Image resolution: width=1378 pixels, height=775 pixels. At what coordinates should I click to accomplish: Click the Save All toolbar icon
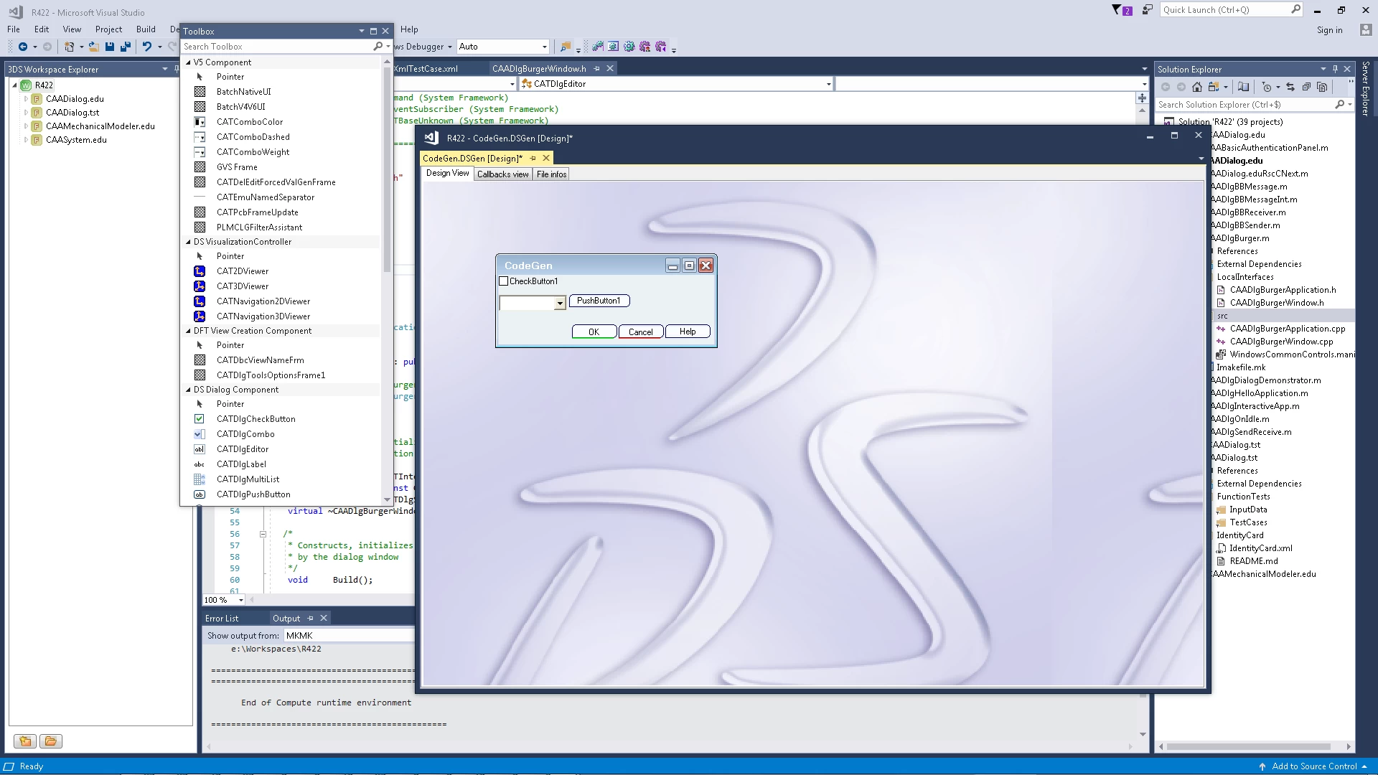pos(126,47)
